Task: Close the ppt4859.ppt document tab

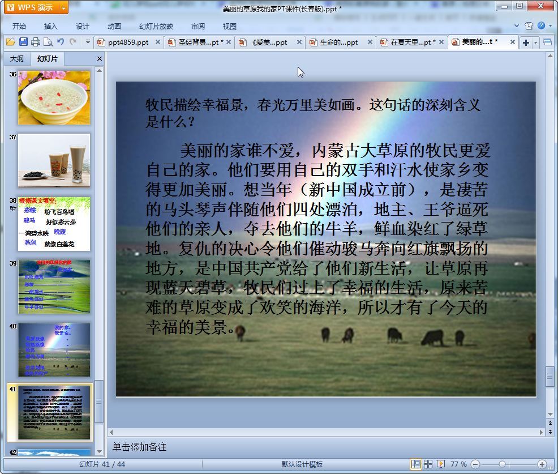Action: click(x=158, y=42)
